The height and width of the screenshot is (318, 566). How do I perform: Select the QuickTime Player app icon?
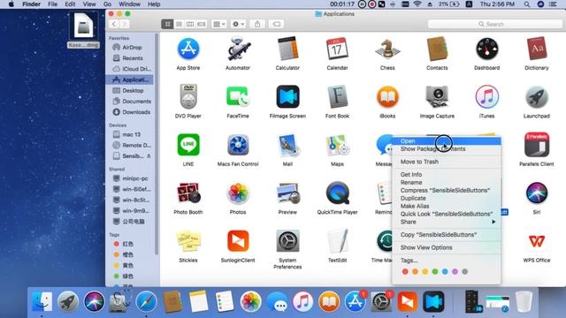coord(337,193)
